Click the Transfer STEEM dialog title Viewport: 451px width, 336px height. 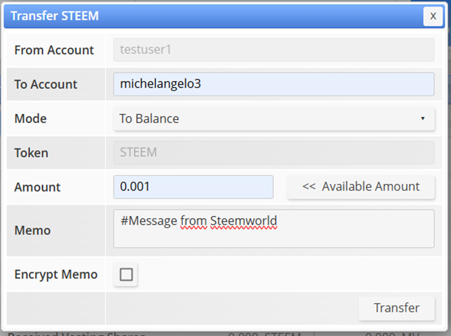54,16
